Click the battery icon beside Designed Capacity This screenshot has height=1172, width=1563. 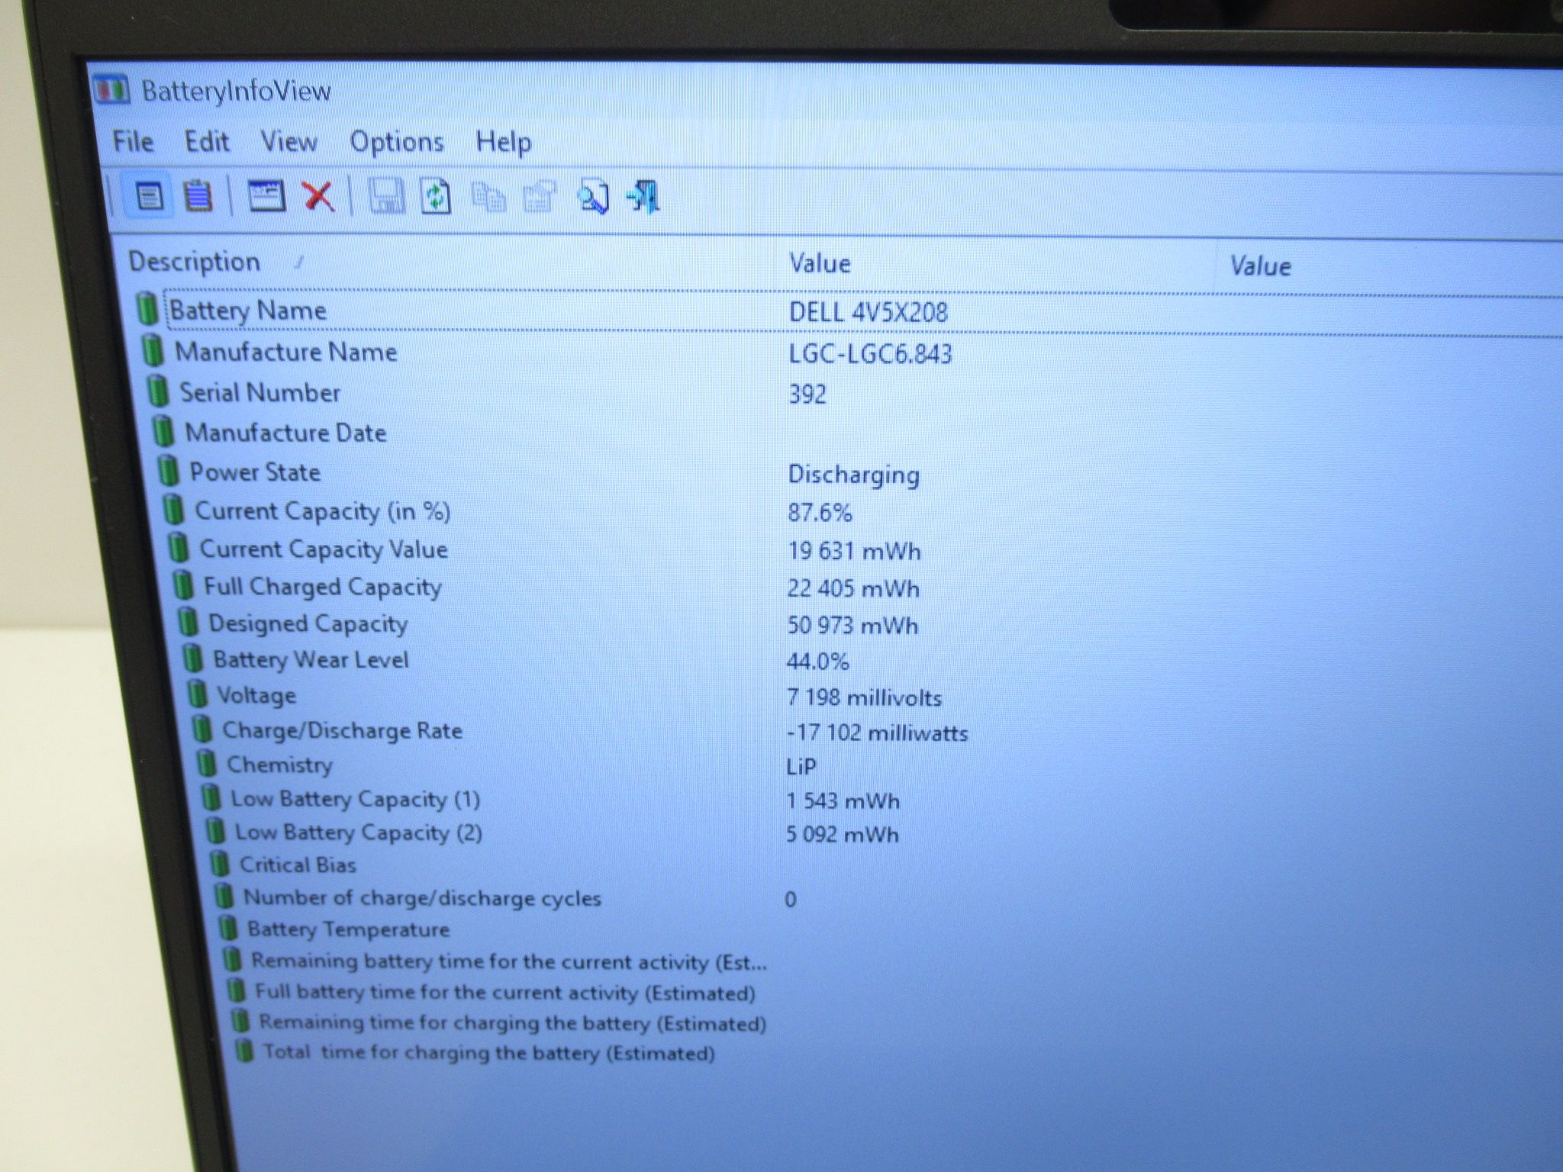[188, 622]
